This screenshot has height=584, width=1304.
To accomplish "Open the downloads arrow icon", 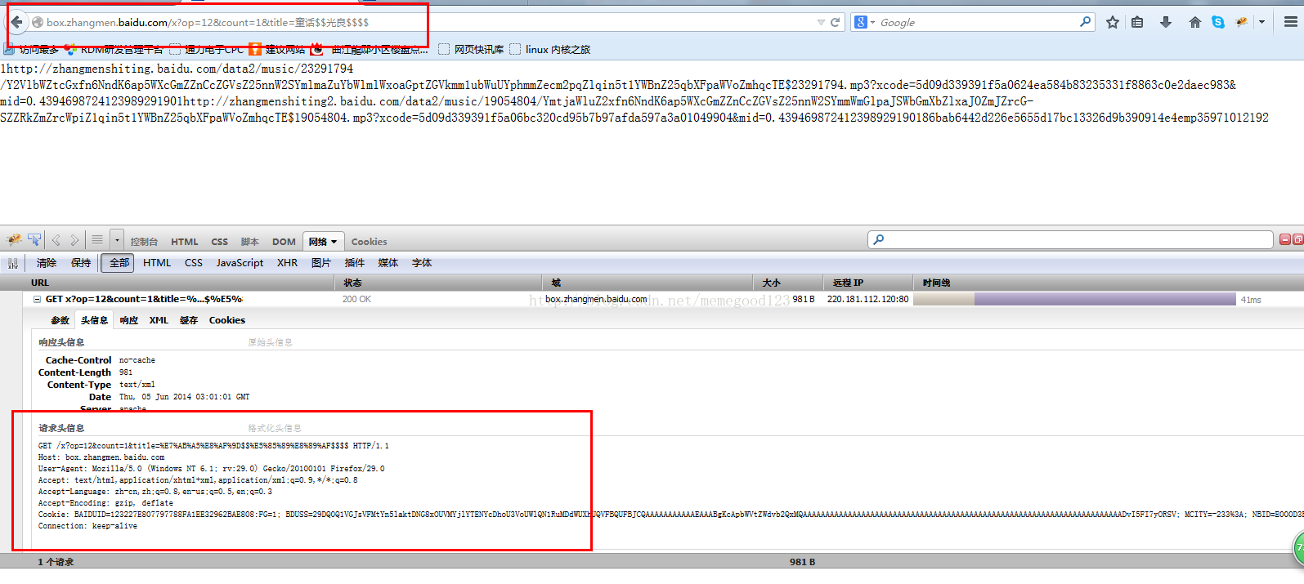I will pos(1166,23).
